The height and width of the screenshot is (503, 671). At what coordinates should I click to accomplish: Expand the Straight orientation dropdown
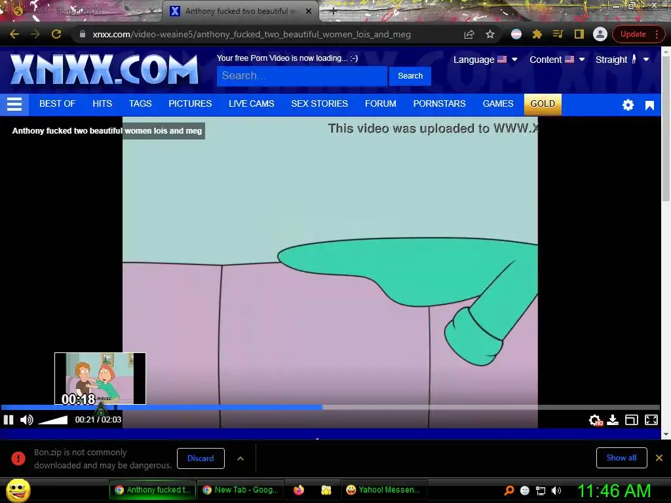click(x=623, y=60)
